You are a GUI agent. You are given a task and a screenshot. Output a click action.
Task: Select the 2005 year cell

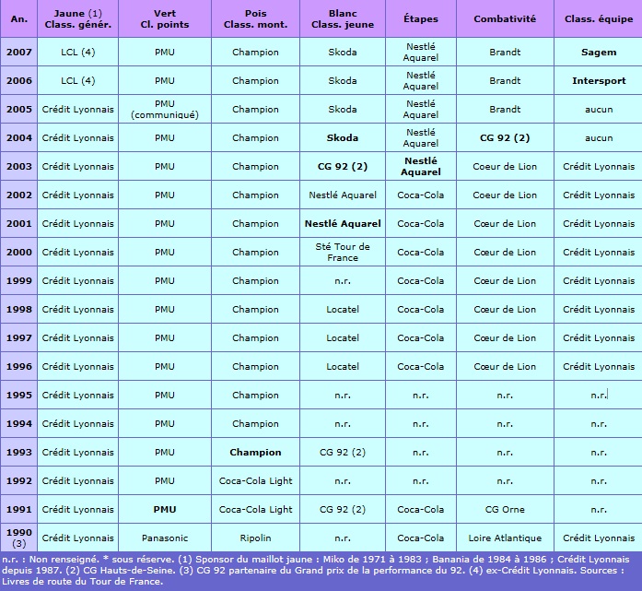(18, 110)
